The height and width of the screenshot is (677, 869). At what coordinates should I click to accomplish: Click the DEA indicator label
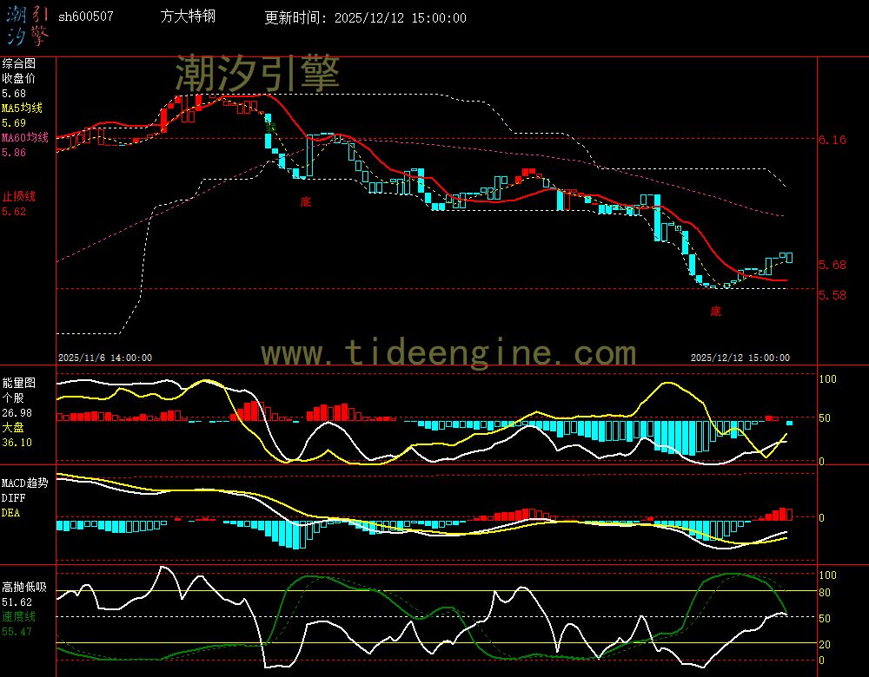[x=11, y=512]
